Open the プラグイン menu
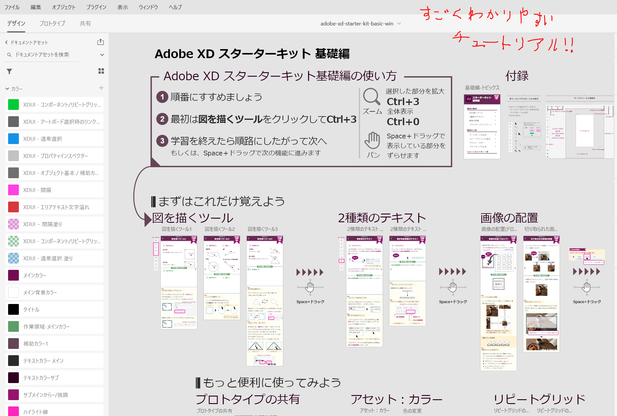Screen dimensions: 617x416 (x=96, y=7)
